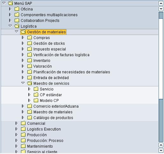This screenshot has width=164, height=154.
Task: Expand the Oficina node
Action: [x=10, y=9]
